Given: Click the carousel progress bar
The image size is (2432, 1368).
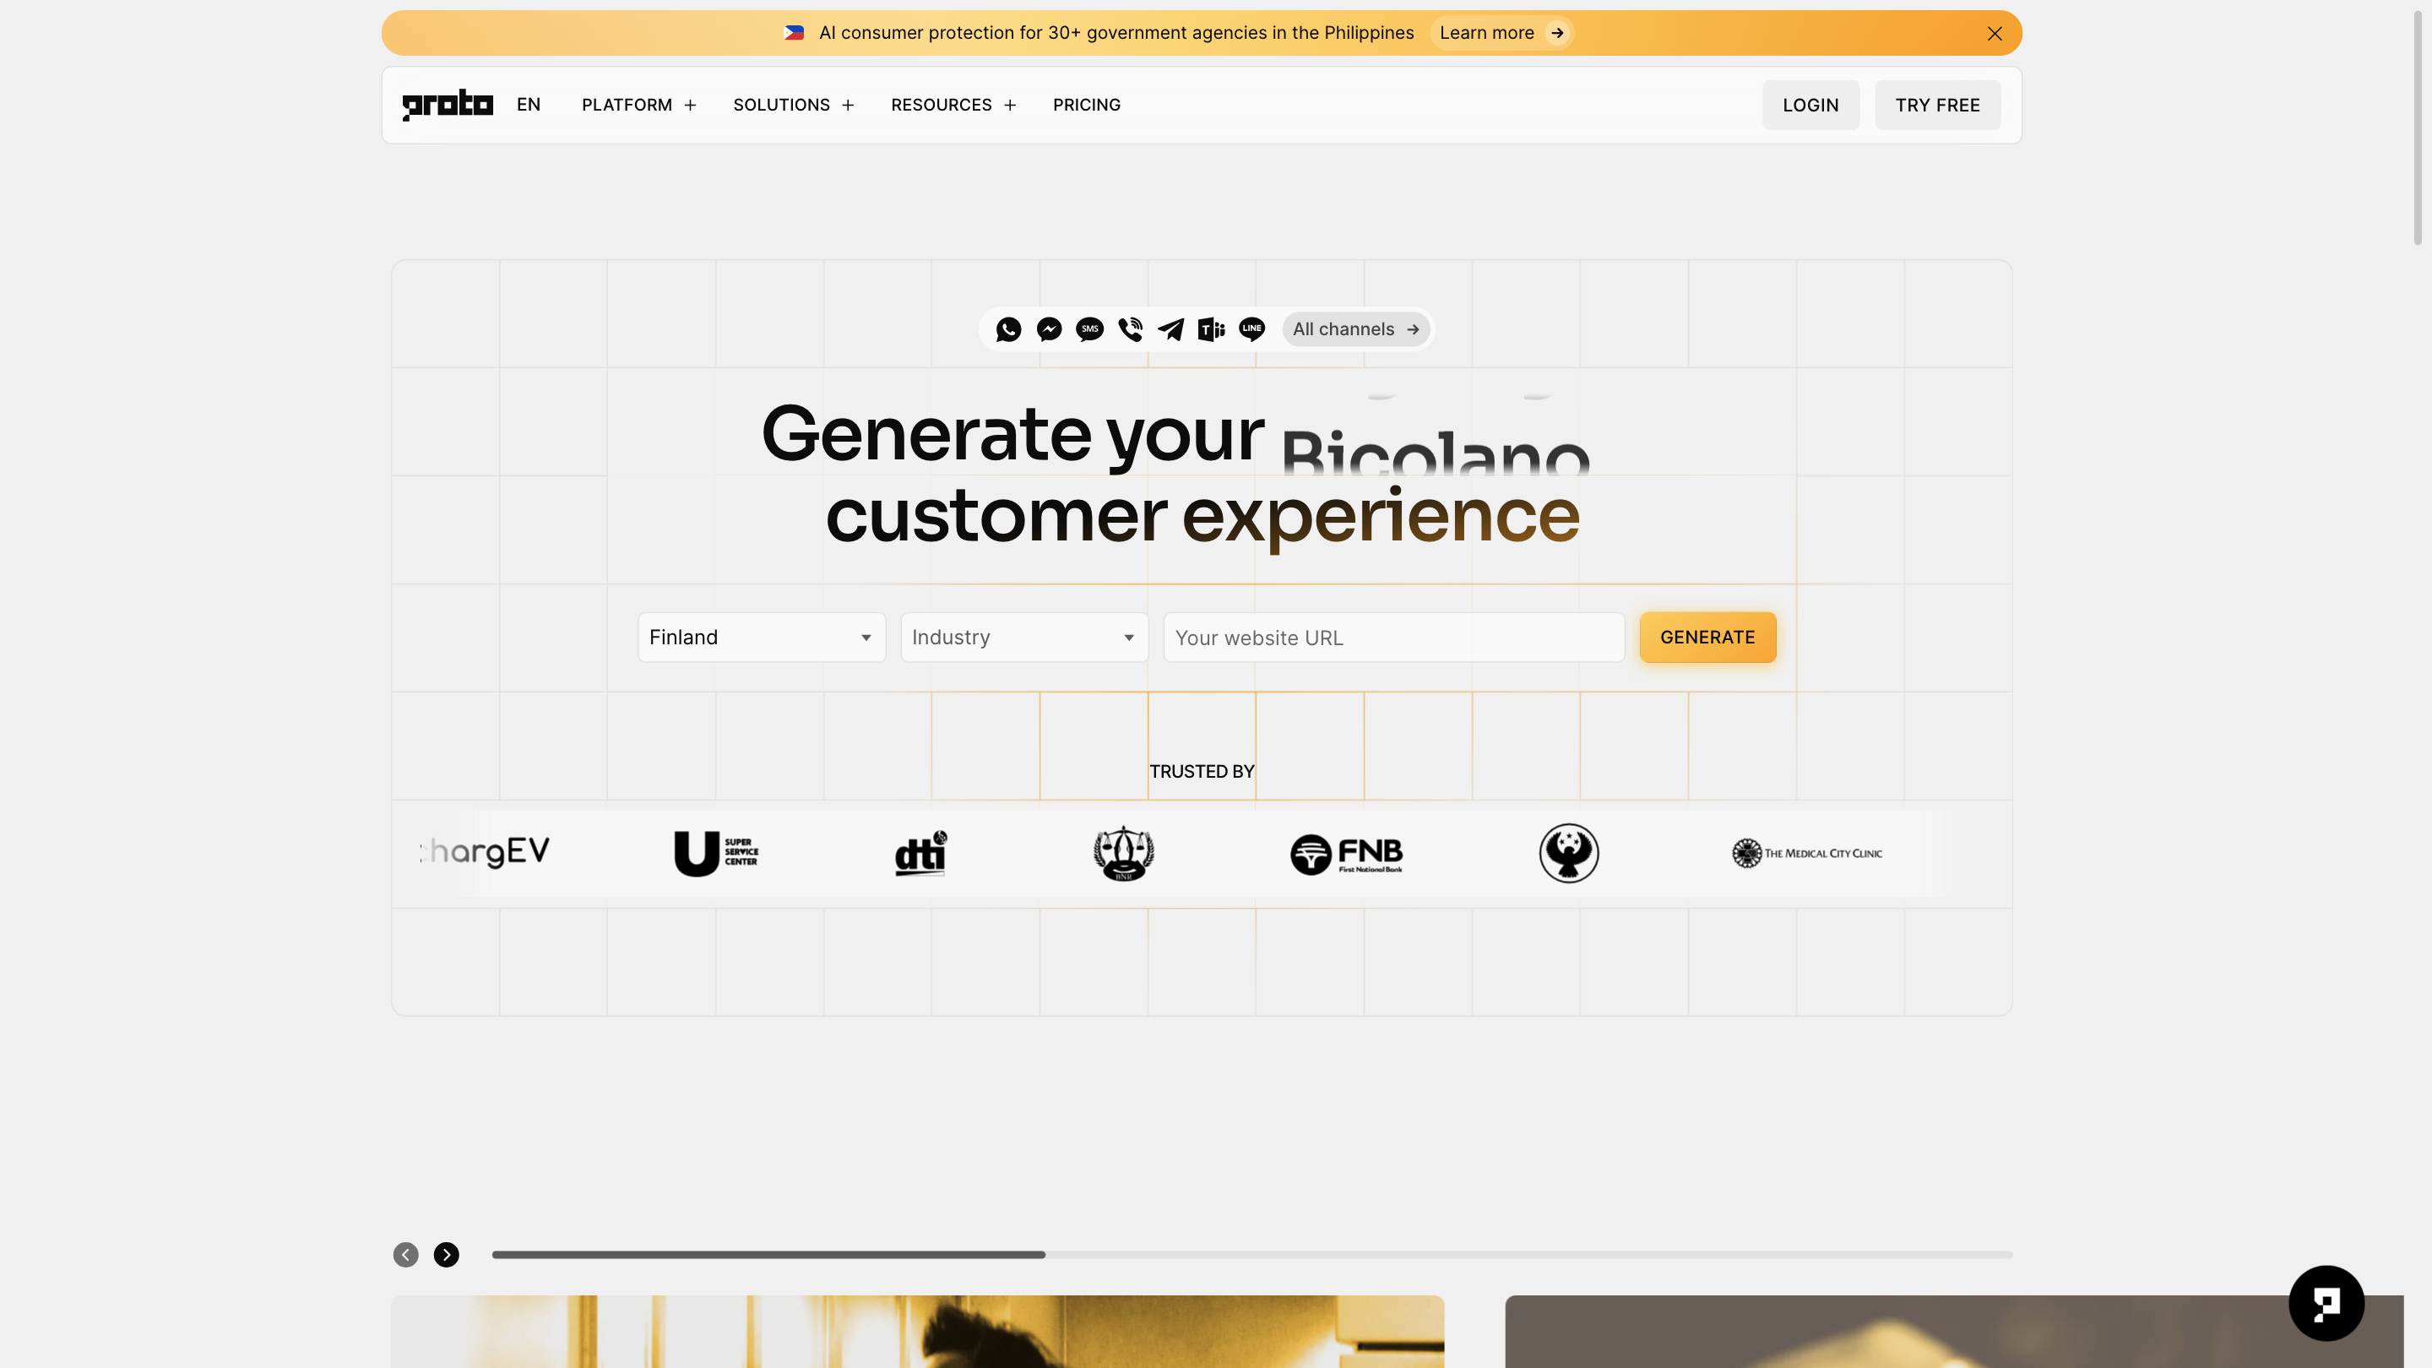Looking at the screenshot, I should [1251, 1255].
